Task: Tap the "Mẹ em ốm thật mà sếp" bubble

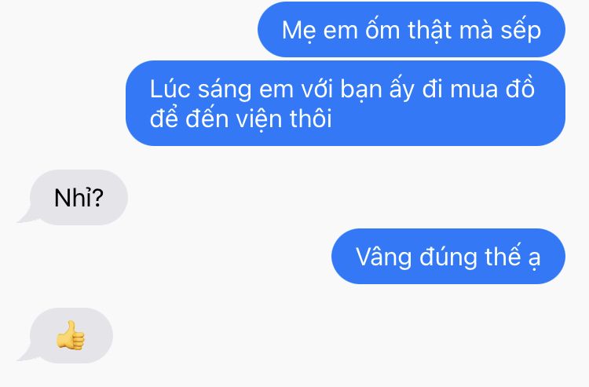Action: pyautogui.click(x=412, y=29)
